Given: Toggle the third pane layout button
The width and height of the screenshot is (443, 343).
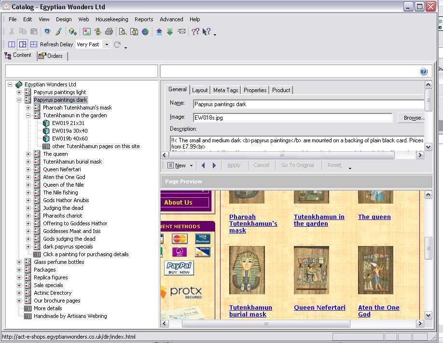Looking at the screenshot, I should click(x=33, y=44).
